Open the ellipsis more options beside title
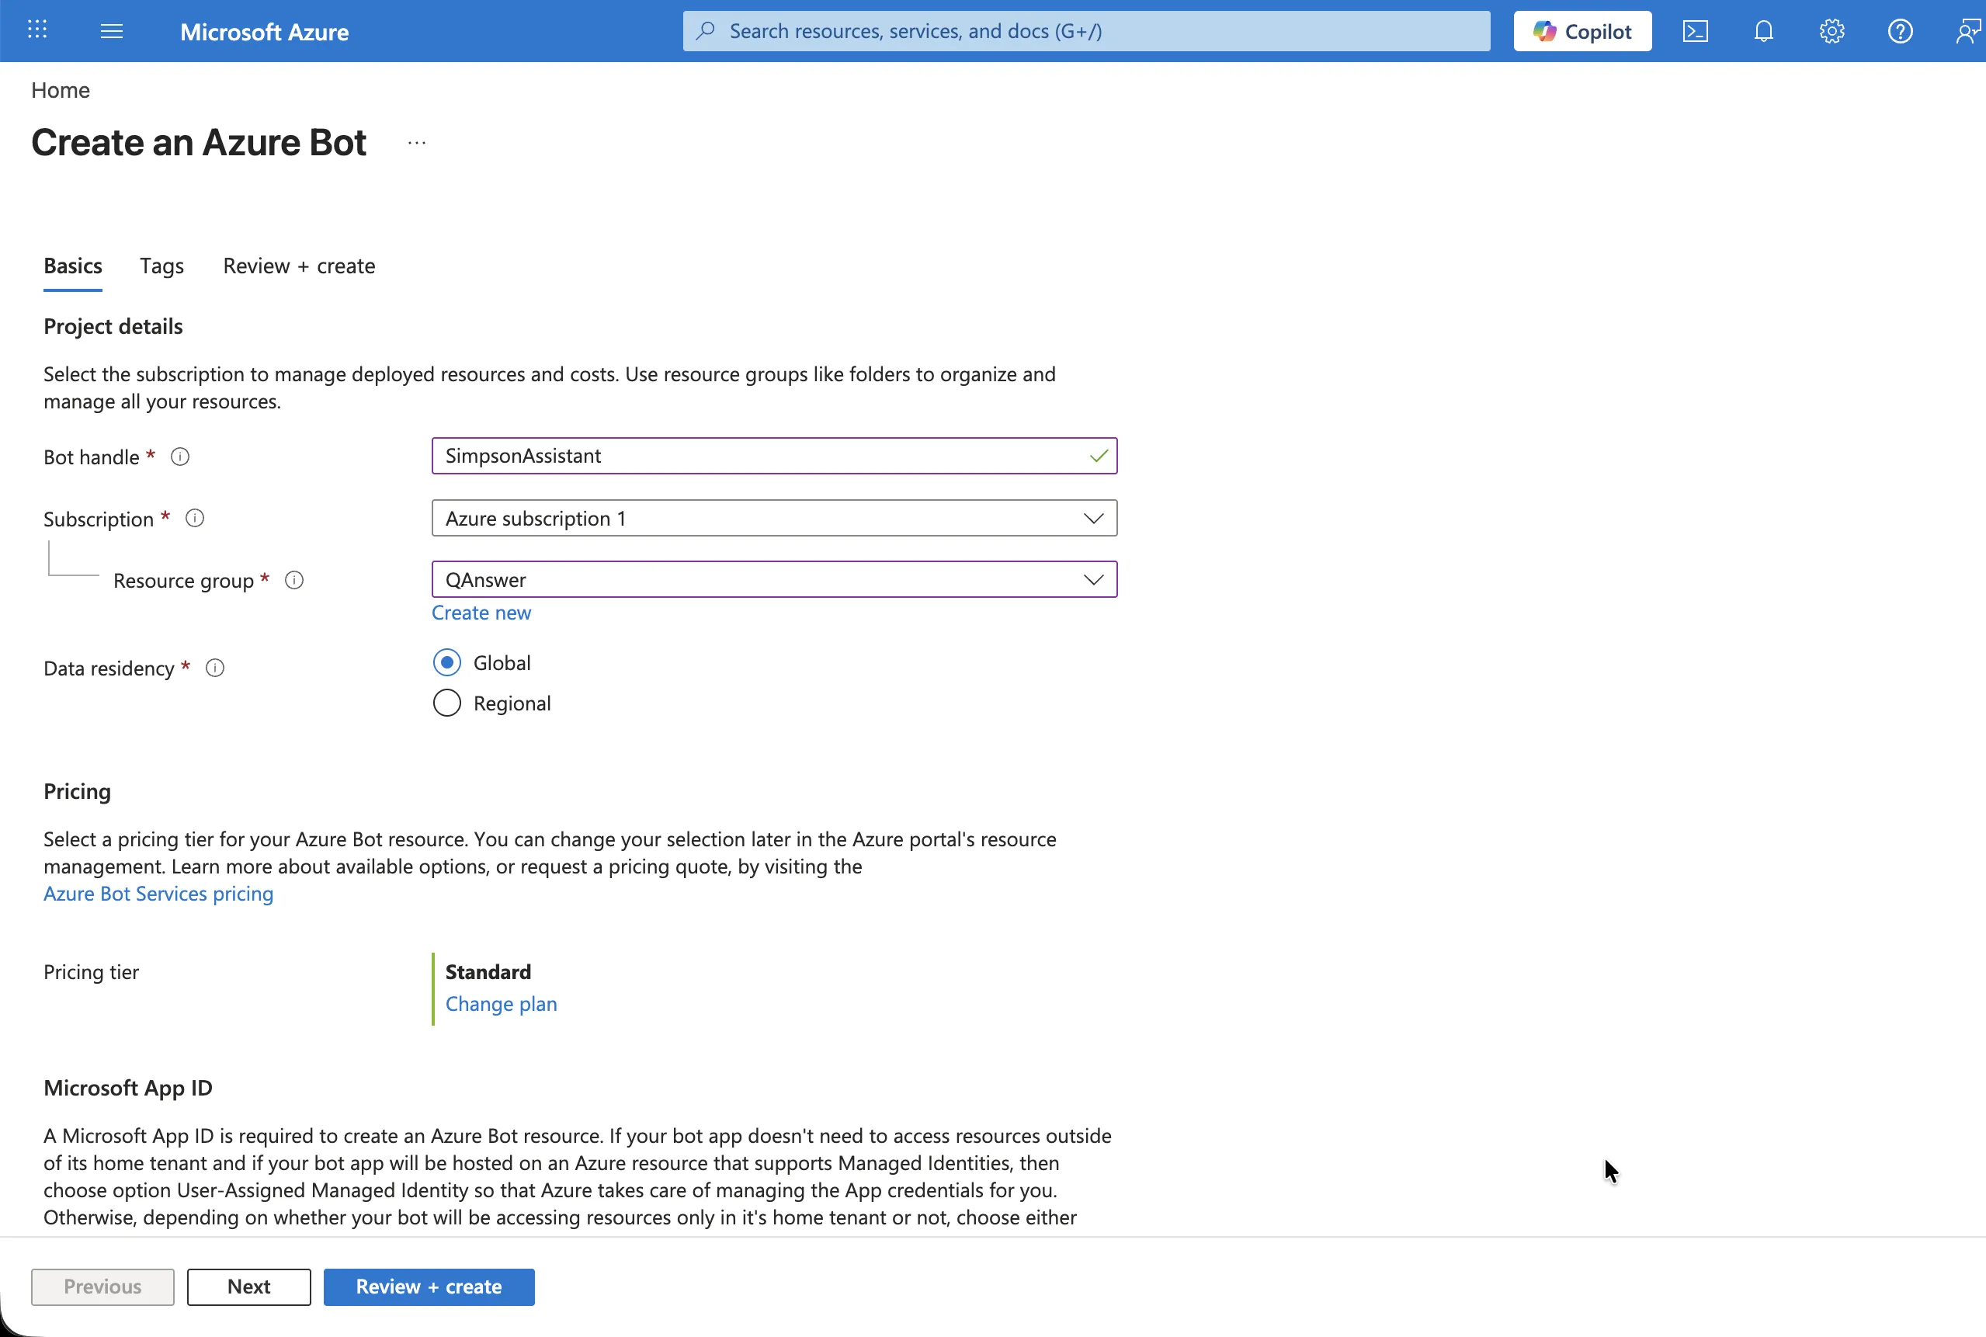Image resolution: width=1986 pixels, height=1337 pixels. pyautogui.click(x=417, y=142)
